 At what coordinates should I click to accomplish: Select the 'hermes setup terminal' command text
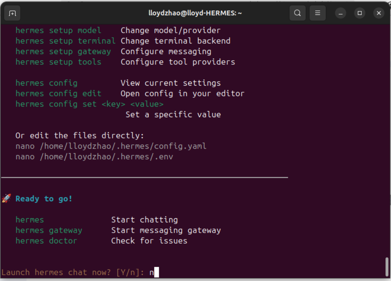(65, 41)
